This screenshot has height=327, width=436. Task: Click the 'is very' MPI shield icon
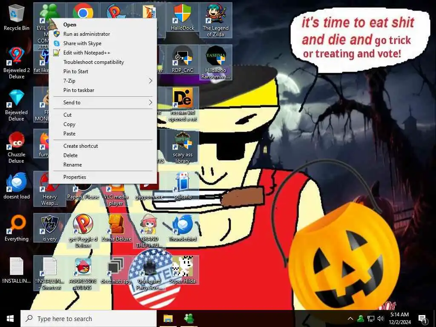click(x=49, y=228)
